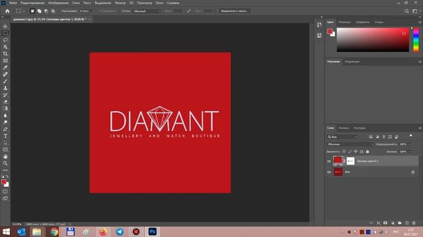The height and width of the screenshot is (237, 423).
Task: Open the Color panel options menu
Action: [420, 22]
